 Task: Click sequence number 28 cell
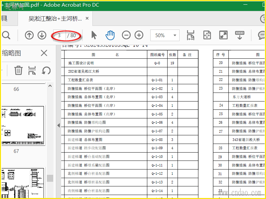(x=220, y=148)
